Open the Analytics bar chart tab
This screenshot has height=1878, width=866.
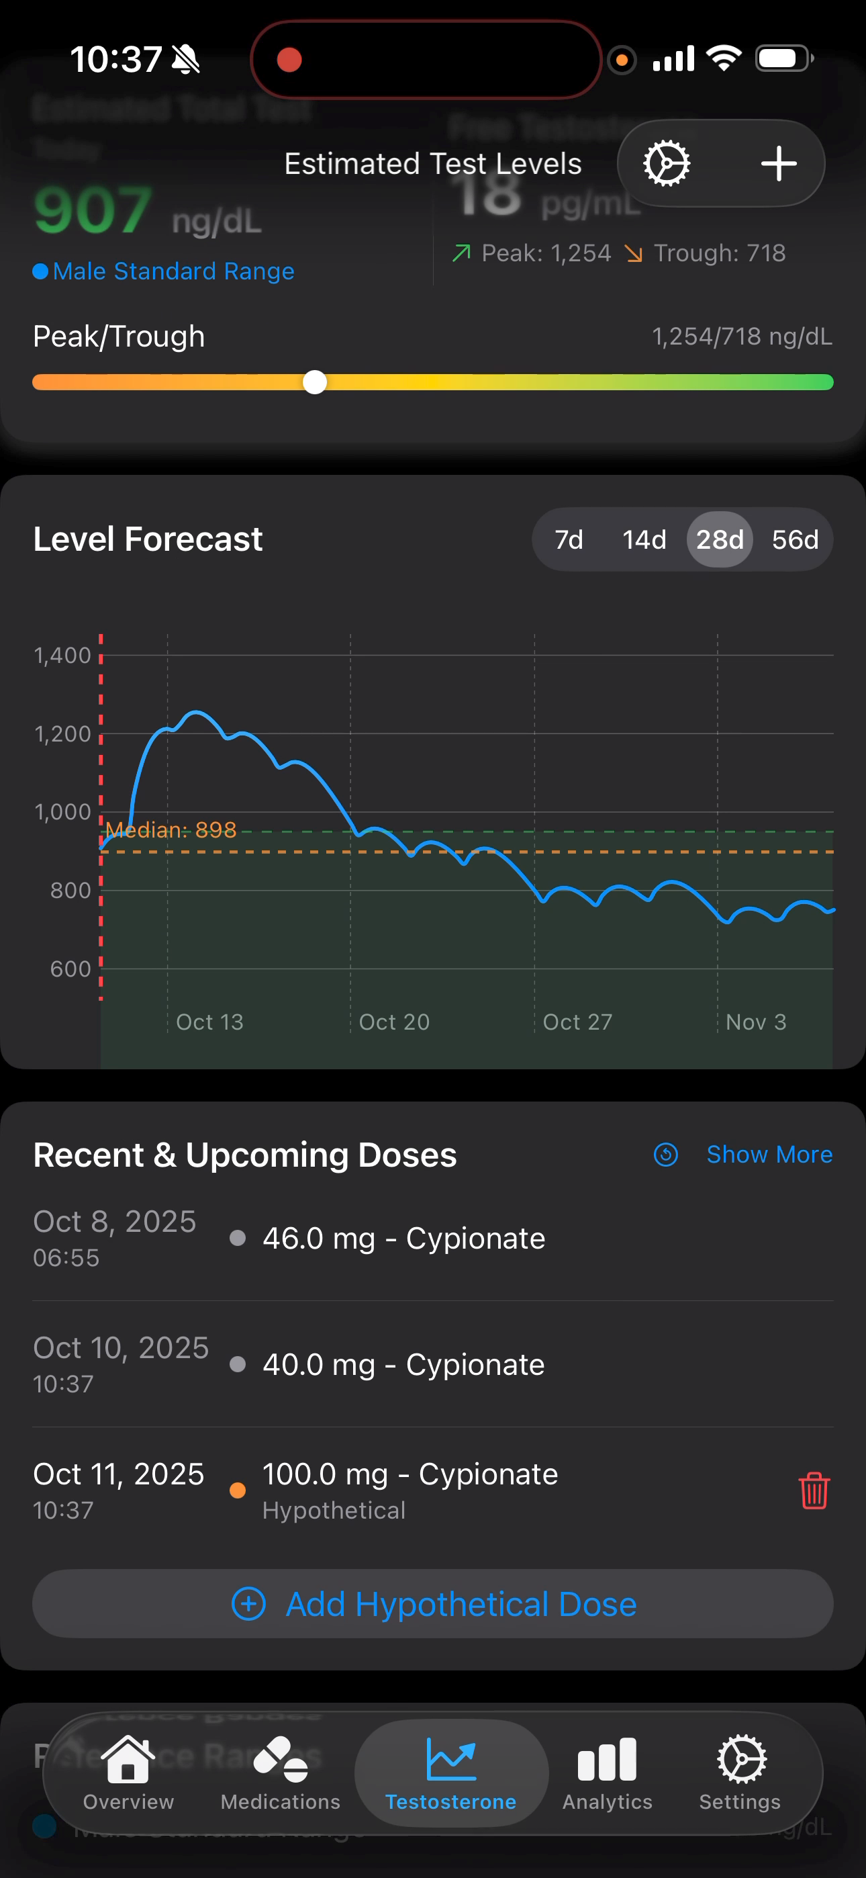pos(606,1773)
